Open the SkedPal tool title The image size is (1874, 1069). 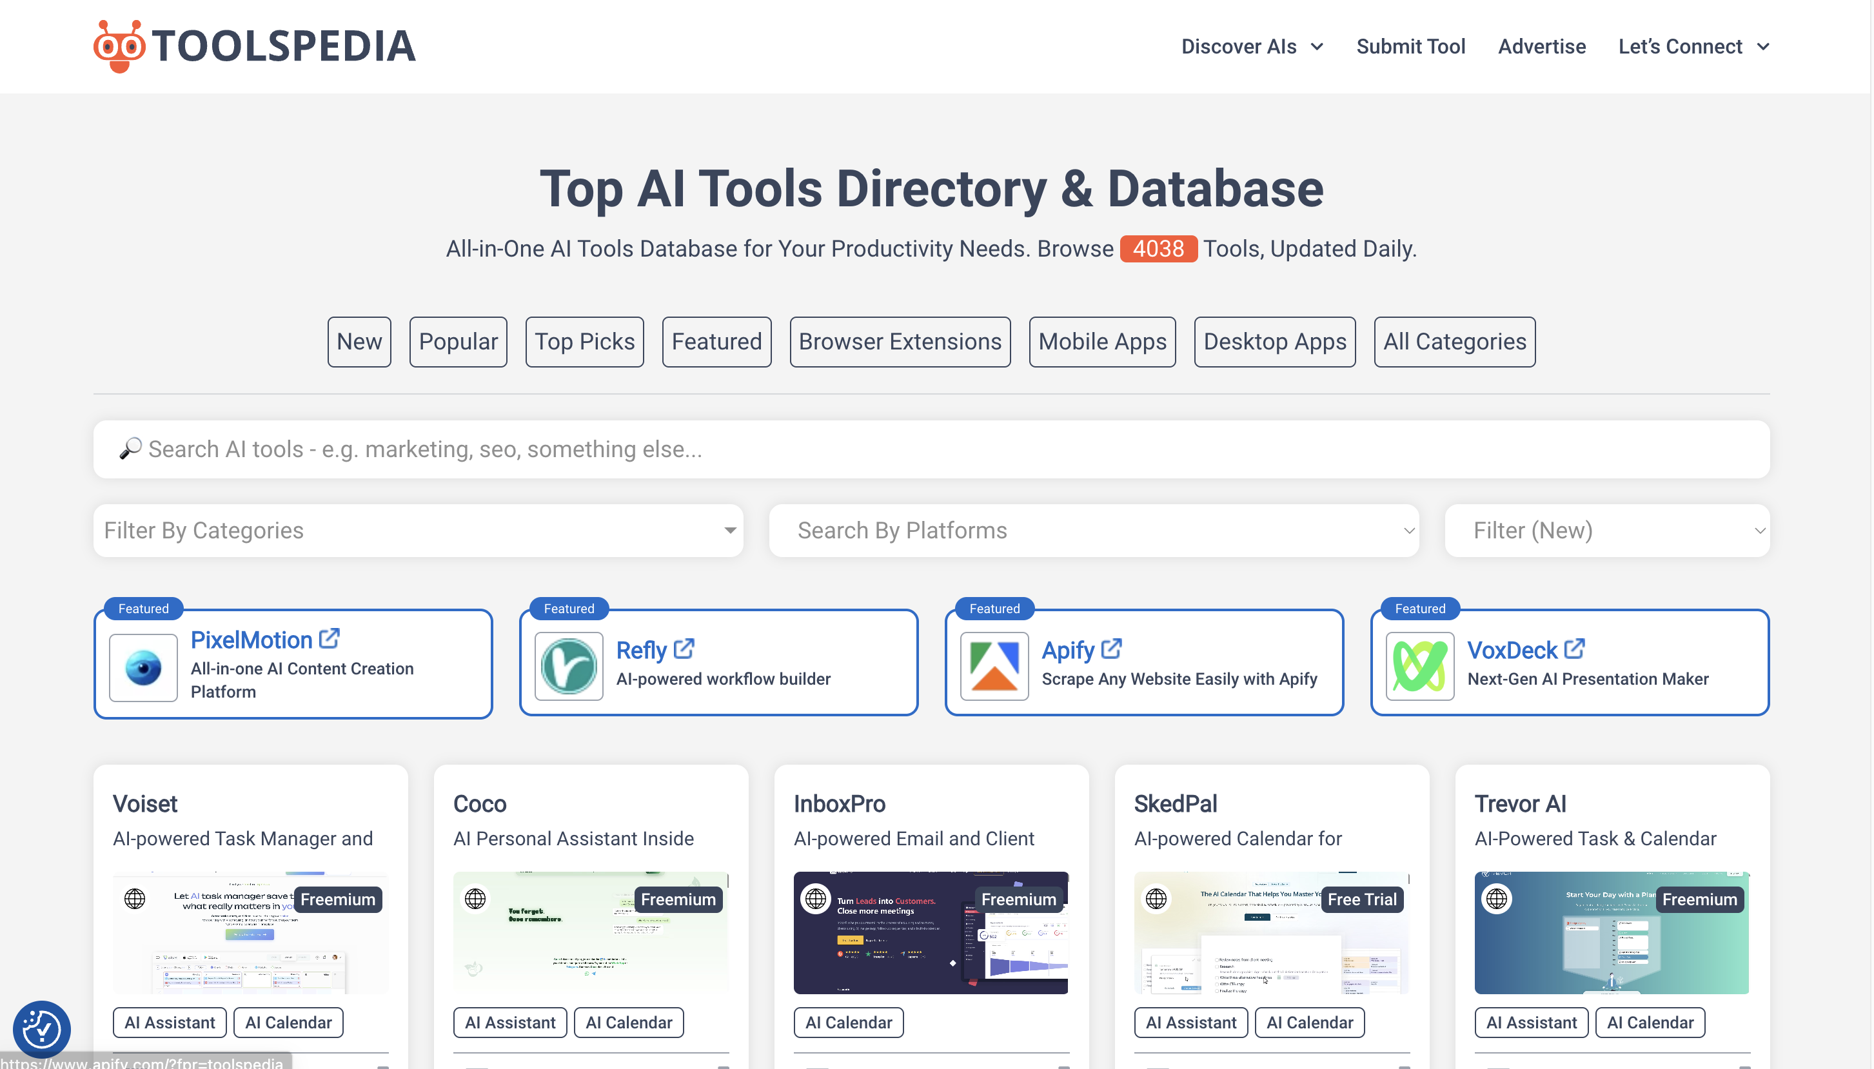[1175, 803]
